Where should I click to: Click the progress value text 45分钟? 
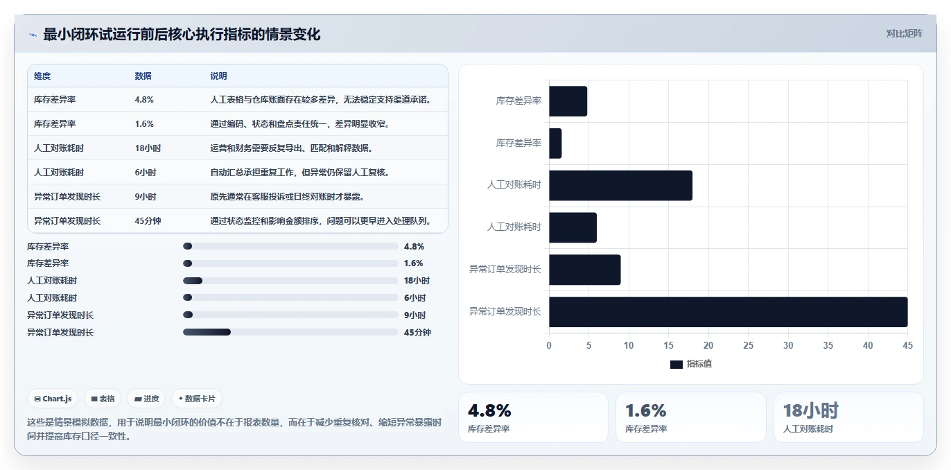[417, 333]
